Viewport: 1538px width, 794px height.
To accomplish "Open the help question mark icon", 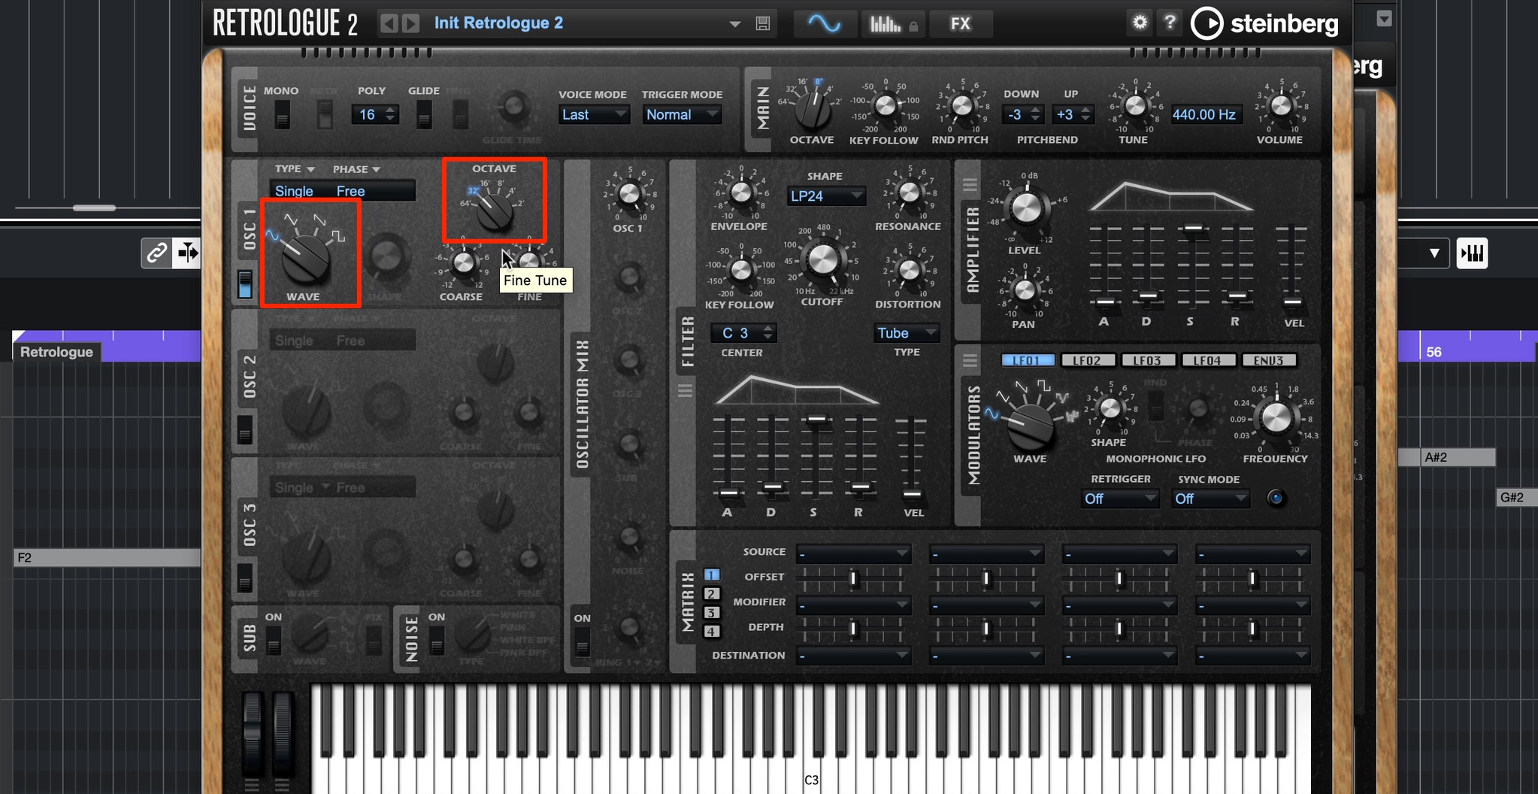I will [x=1170, y=22].
